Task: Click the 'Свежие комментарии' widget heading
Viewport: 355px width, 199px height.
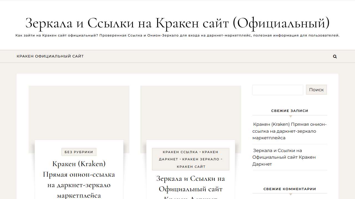Action: (x=290, y=189)
